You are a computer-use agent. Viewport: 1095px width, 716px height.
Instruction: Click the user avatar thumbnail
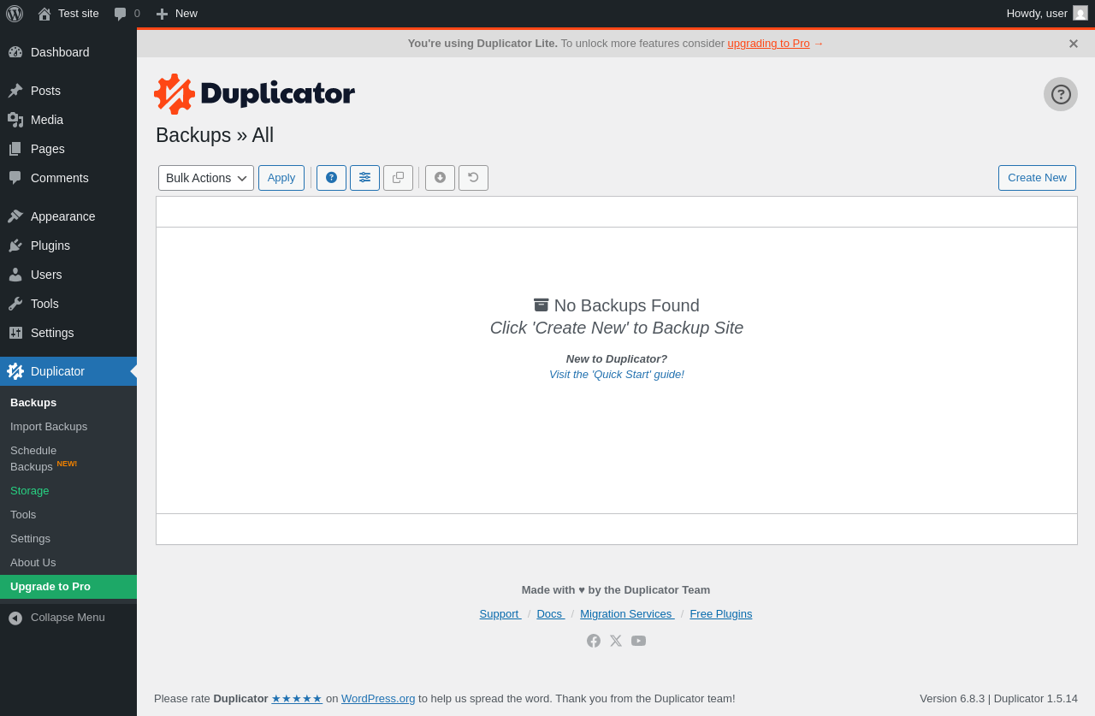point(1080,13)
